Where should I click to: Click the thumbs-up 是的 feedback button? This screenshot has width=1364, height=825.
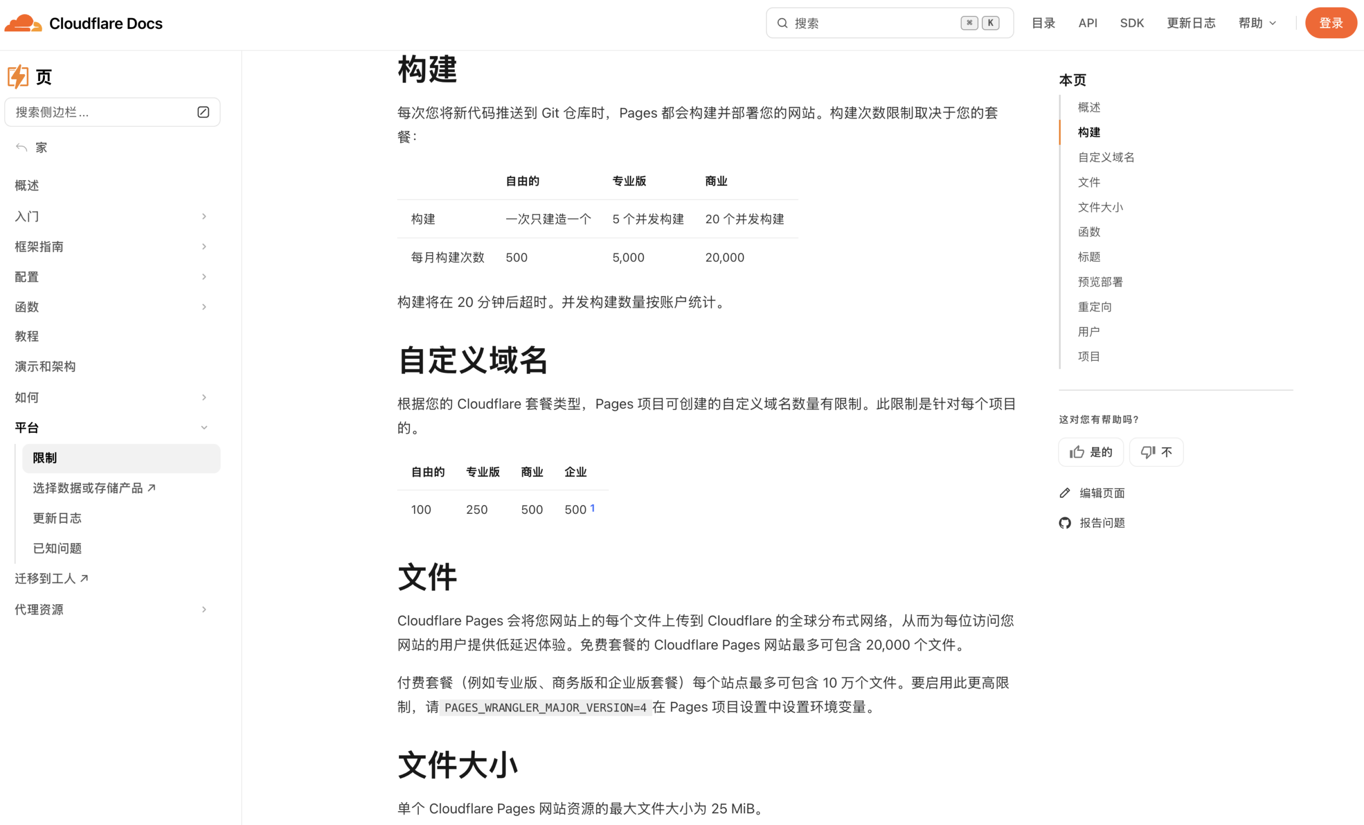(x=1091, y=452)
